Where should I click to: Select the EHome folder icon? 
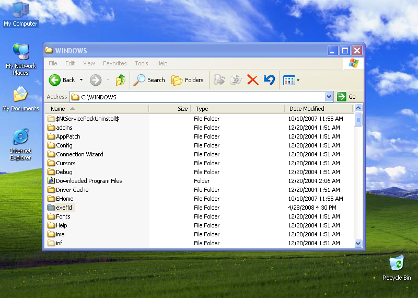[51, 198]
